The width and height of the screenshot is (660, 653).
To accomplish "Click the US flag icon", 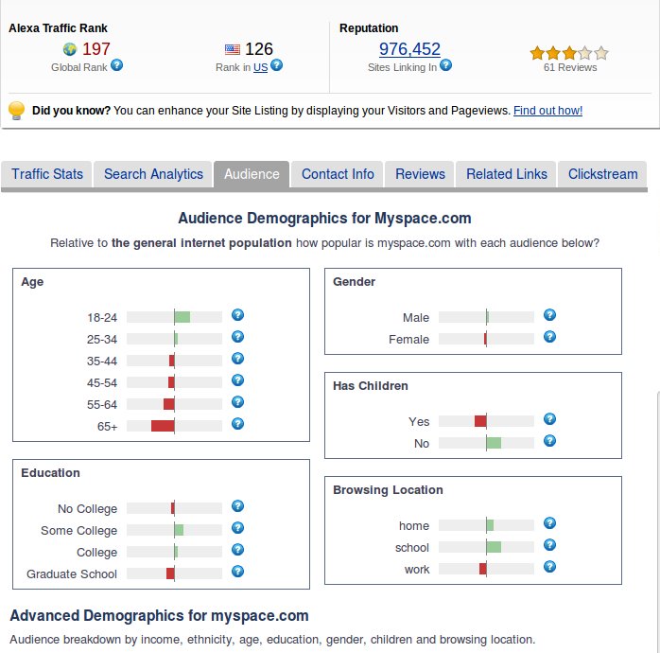I will coord(233,49).
